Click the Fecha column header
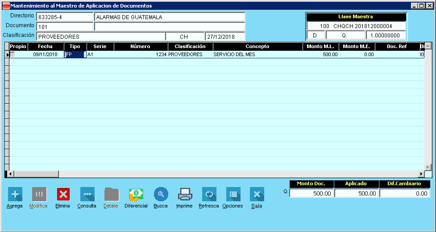The height and width of the screenshot is (232, 436). pos(45,46)
